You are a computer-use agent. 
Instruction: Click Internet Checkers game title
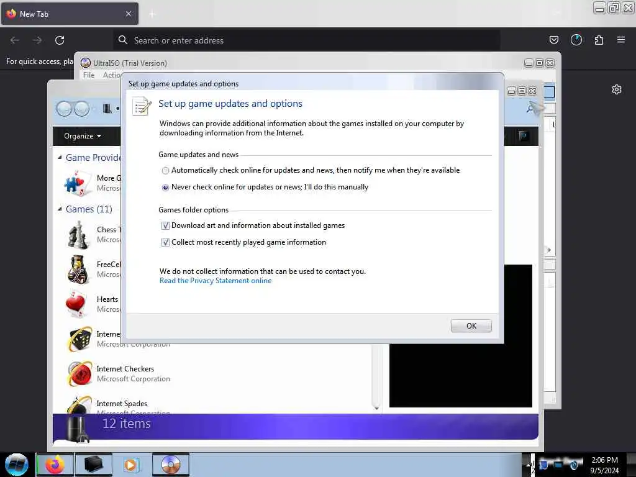(125, 369)
